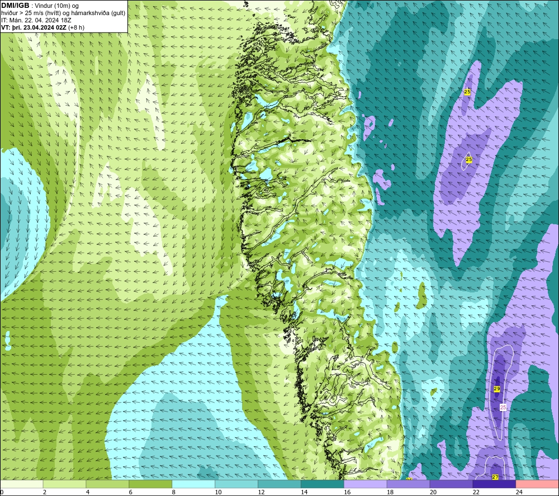
Task: Select the pink above-24 m/s legend swatch
Action: 537,484
